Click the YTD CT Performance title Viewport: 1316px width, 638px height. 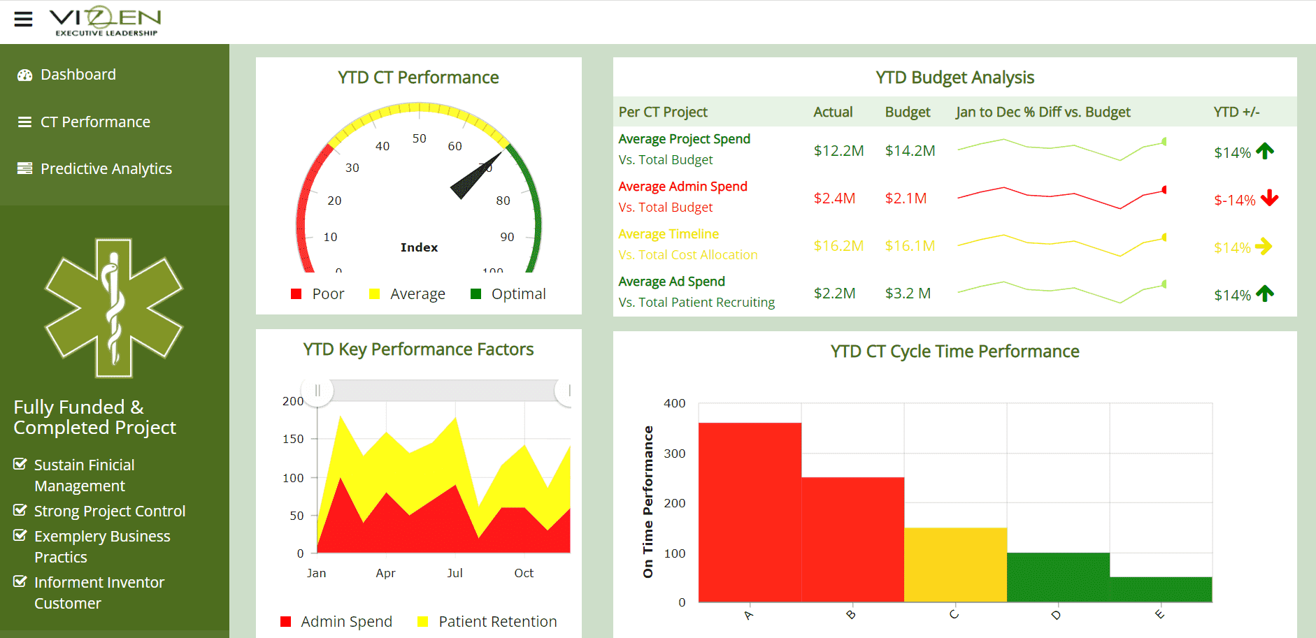(x=418, y=78)
